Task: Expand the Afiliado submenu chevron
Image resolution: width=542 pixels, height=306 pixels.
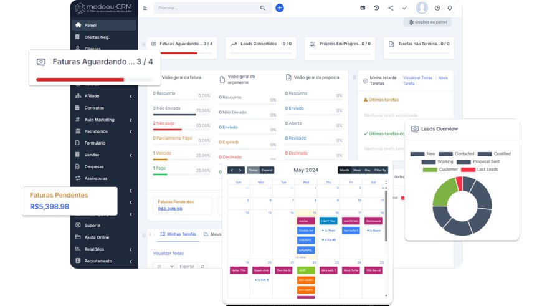Action: click(131, 97)
